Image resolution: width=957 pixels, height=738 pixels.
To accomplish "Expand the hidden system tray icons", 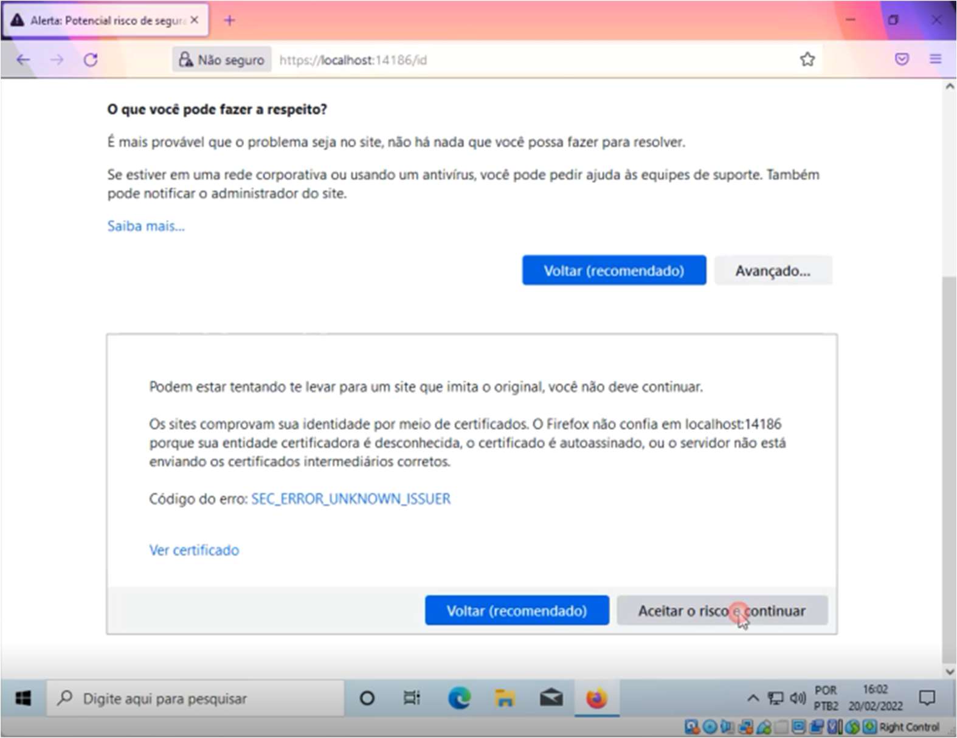I will [x=753, y=698].
